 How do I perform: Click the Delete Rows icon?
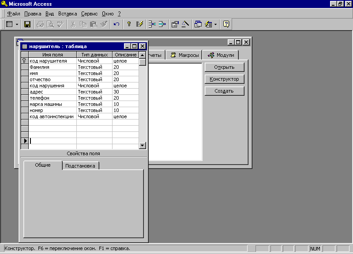[162, 24]
